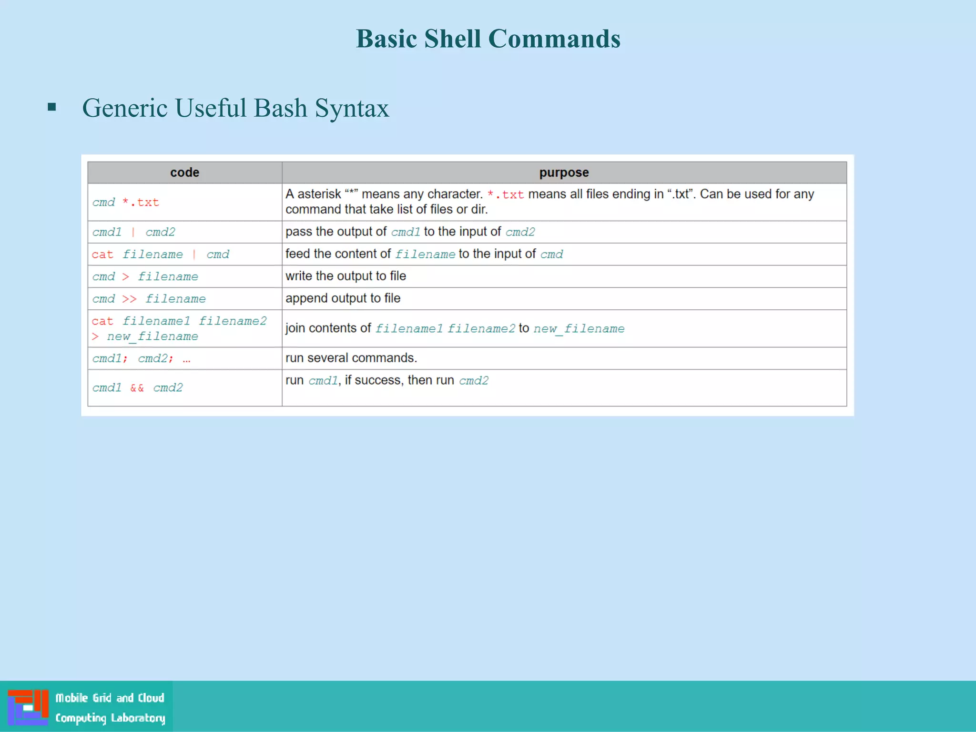
Task: Click the 'cmd1 | cmd2' code cell
Action: click(x=185, y=232)
